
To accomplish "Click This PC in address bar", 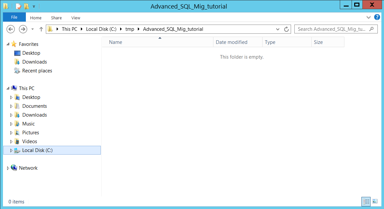I will click(69, 29).
